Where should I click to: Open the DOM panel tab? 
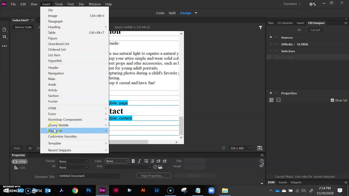tap(271, 182)
